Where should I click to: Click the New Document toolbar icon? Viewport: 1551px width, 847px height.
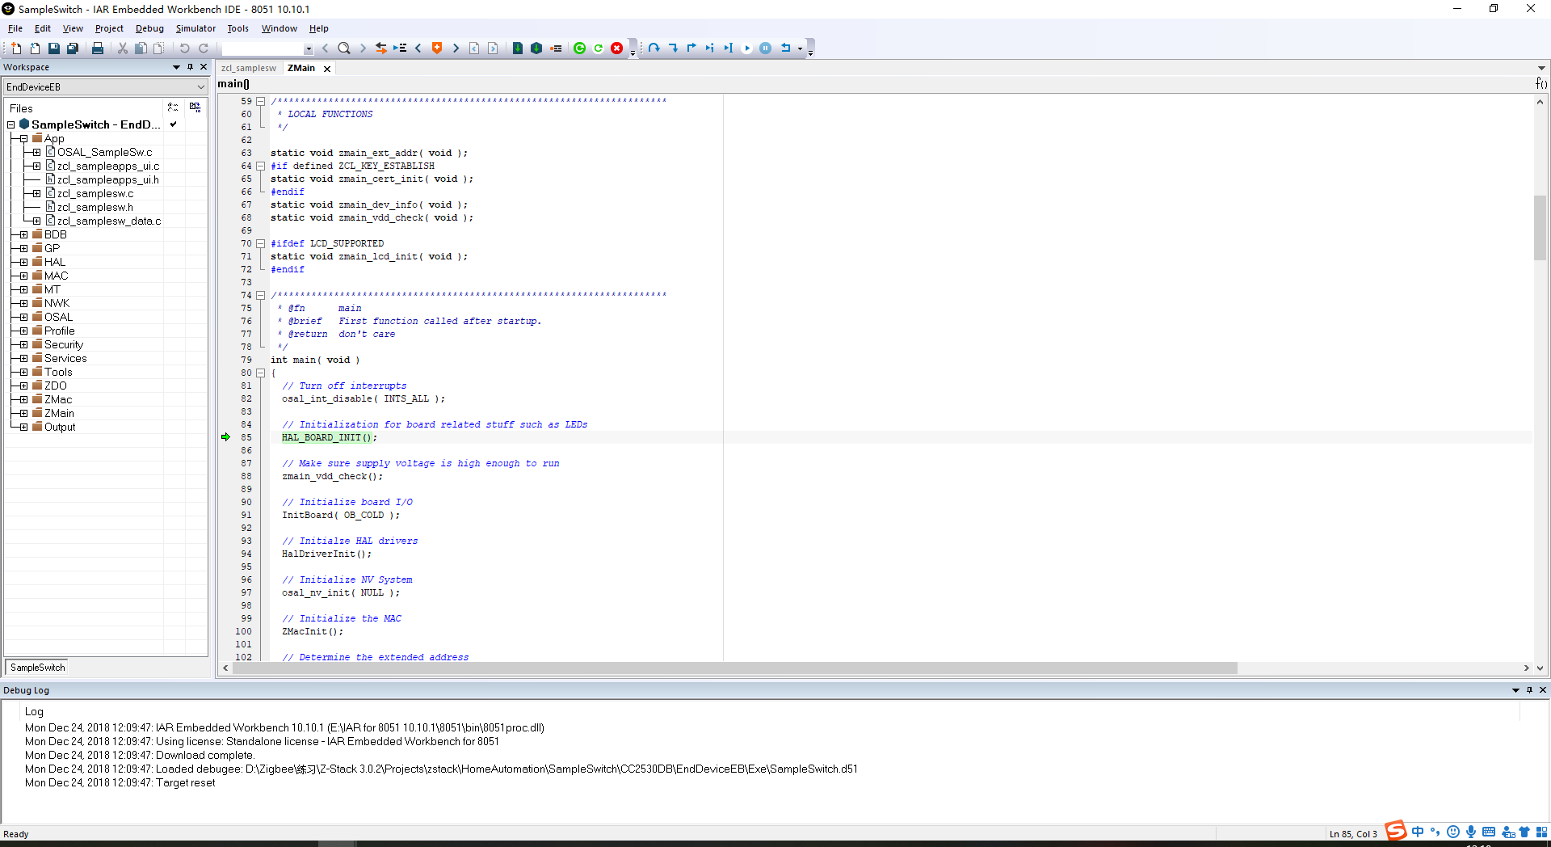point(16,48)
